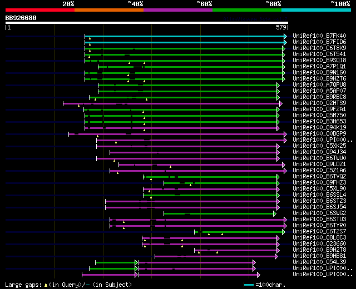
Task: Click the purple alignment bar for Q2HTS9
Action: point(171,104)
